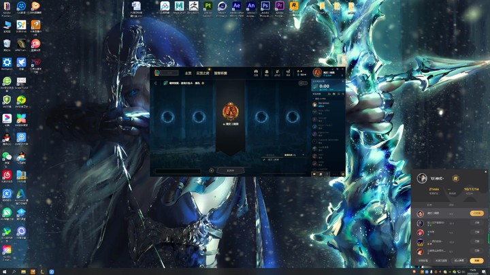Open Windows taskbar search
This screenshot has width=490, height=275.
coord(14,272)
